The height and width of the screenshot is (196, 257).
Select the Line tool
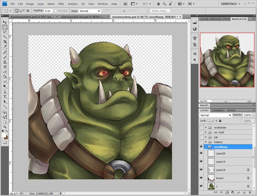pos(5,107)
